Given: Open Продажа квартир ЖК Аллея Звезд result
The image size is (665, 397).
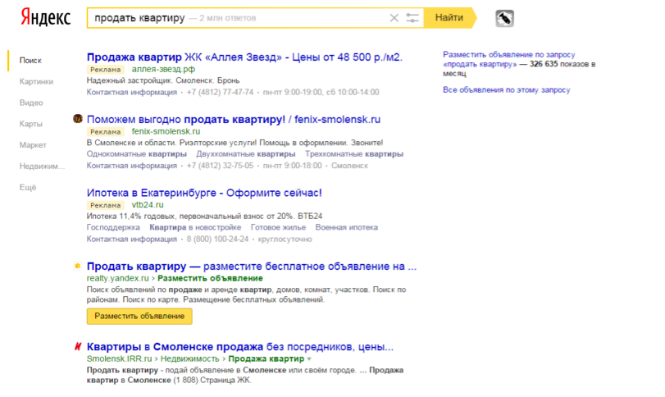Looking at the screenshot, I should [x=244, y=57].
